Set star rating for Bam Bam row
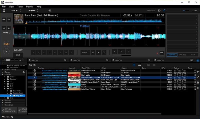 [x=180, y=77]
